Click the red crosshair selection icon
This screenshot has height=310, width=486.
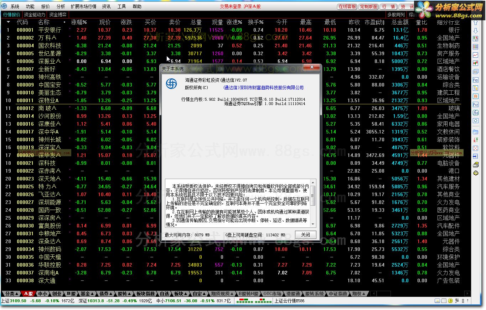[x=475, y=148]
